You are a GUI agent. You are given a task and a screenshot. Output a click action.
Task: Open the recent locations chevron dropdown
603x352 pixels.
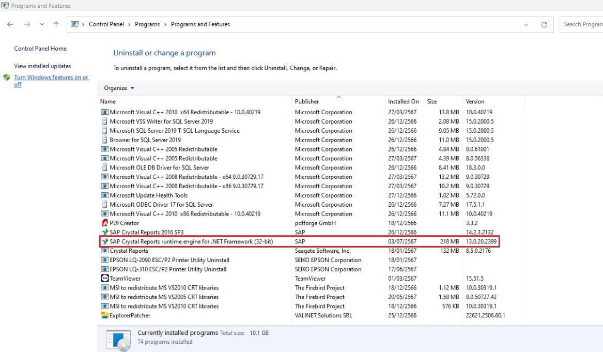point(41,24)
